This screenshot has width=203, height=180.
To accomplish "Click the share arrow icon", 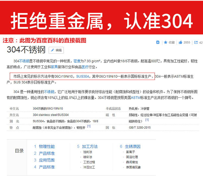I will click(196, 42).
